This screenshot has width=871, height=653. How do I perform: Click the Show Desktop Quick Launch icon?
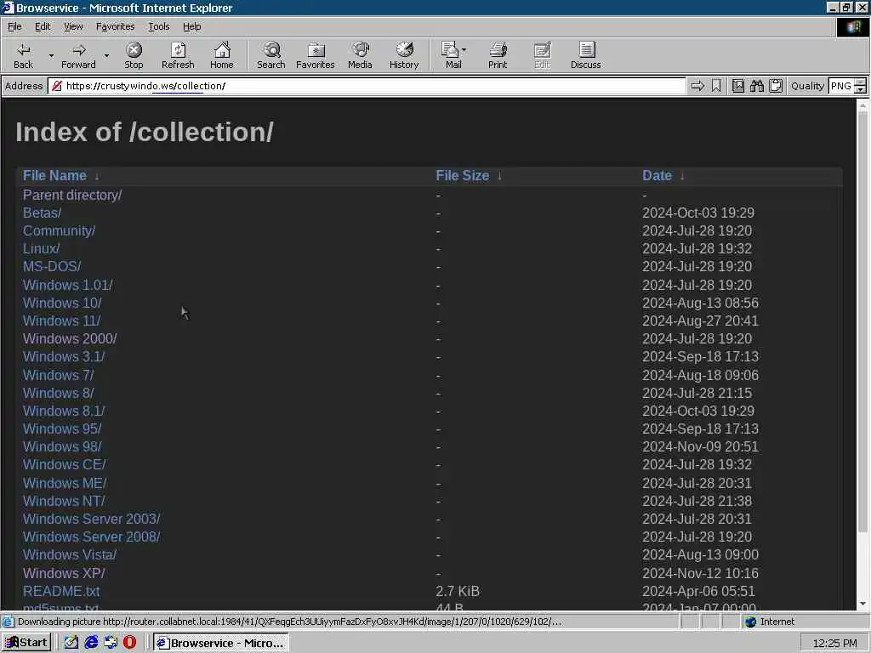tap(111, 643)
